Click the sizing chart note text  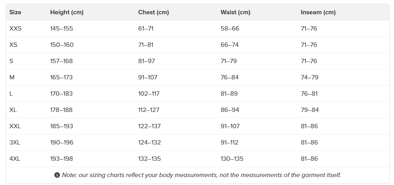[201, 175]
